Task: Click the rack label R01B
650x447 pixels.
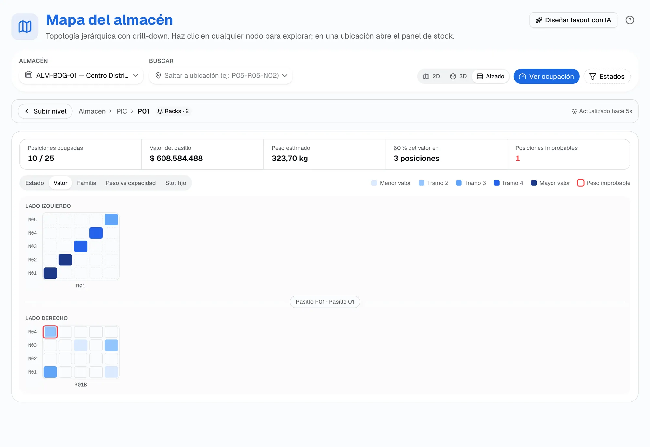Action: [81, 385]
